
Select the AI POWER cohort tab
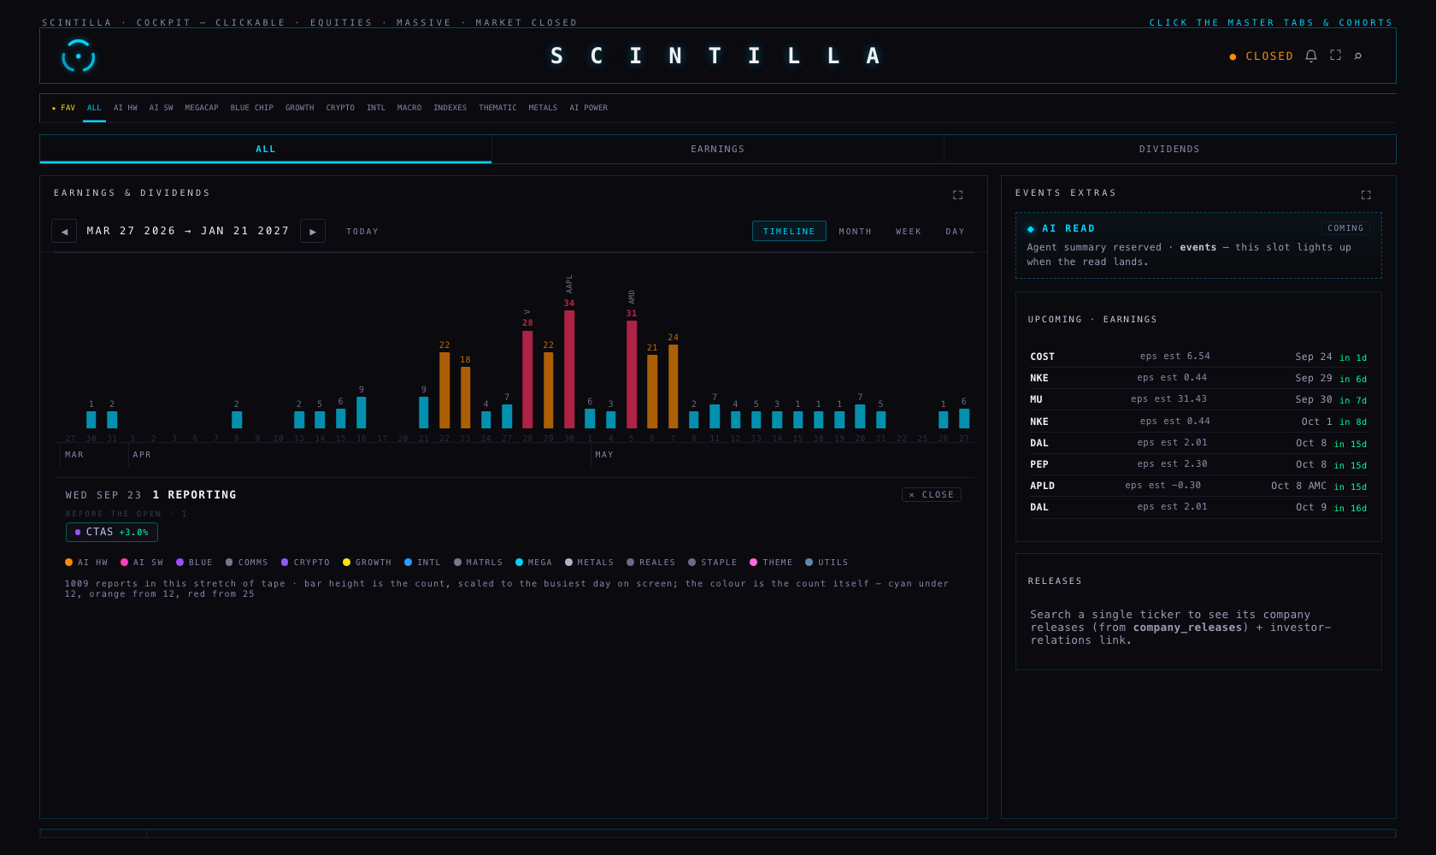pyautogui.click(x=589, y=108)
